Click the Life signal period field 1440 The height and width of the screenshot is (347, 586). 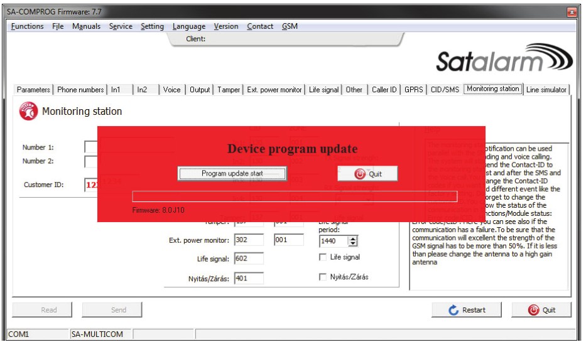pyautogui.click(x=334, y=241)
